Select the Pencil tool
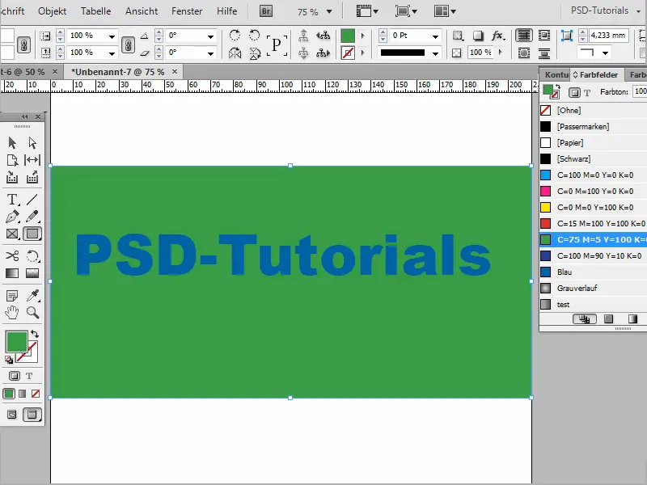Image resolution: width=647 pixels, height=485 pixels. click(32, 217)
